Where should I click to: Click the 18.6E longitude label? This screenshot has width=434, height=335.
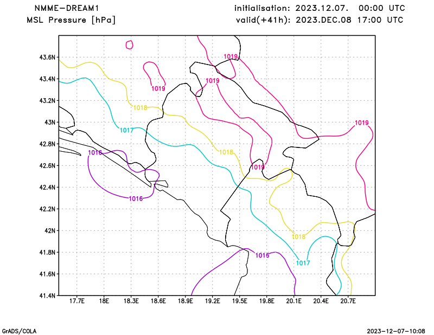[158, 301]
